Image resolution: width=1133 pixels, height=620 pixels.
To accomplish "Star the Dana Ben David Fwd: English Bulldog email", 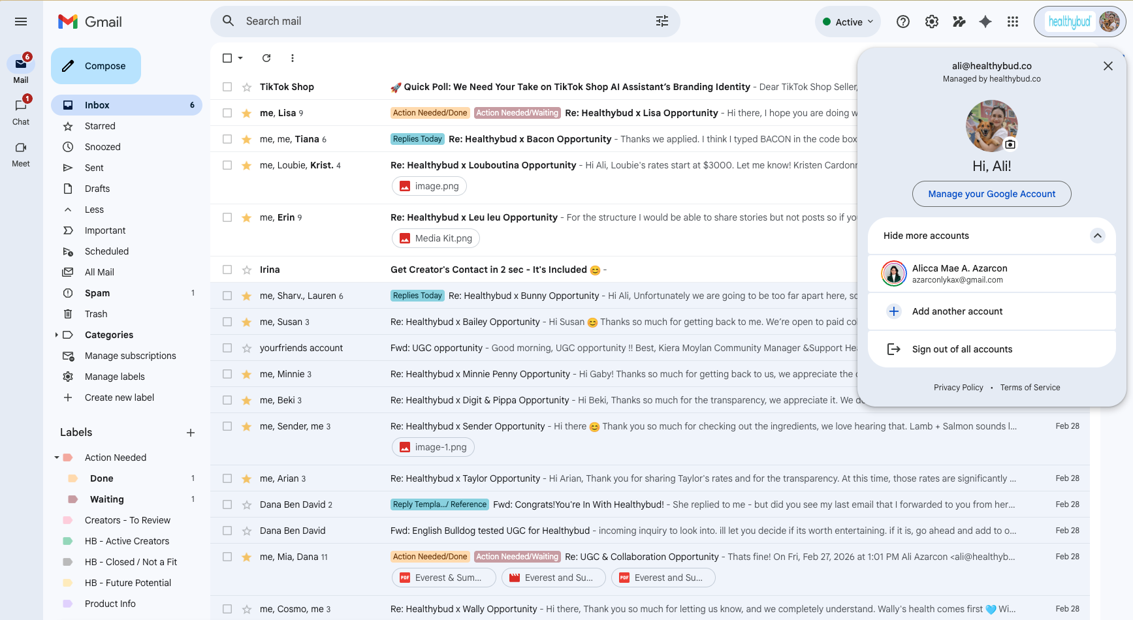I will [247, 531].
